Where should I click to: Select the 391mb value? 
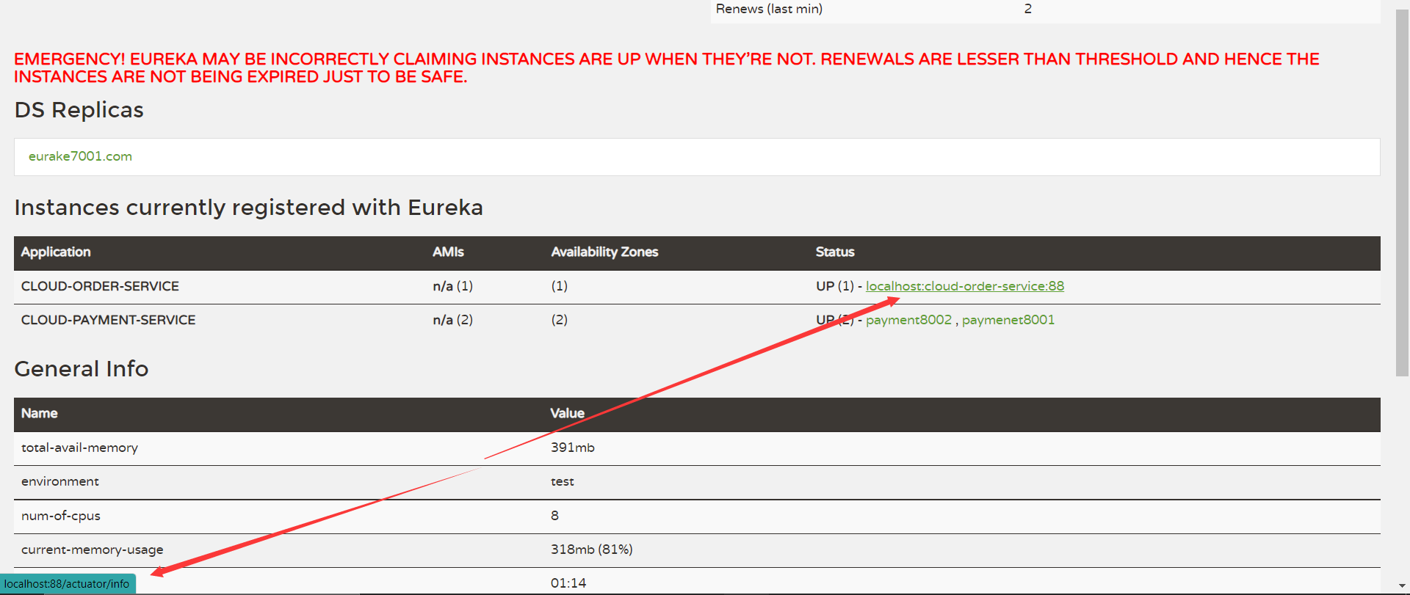[x=573, y=448]
